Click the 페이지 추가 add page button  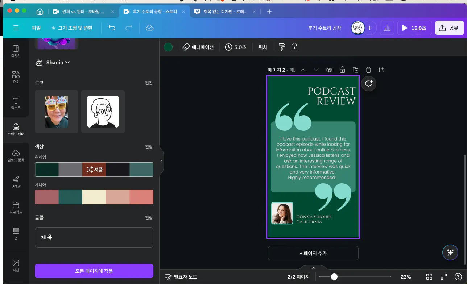[313, 253]
